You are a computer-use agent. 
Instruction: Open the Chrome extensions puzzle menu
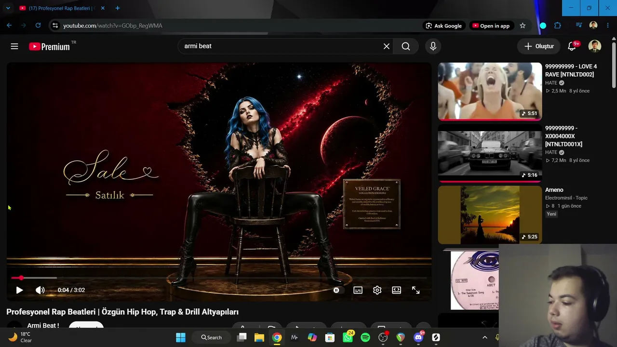tap(558, 26)
